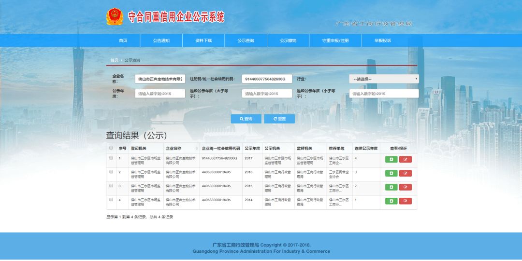Image resolution: width=522 pixels, height=261 pixels.
Task: Click red complaint icon for 2017 record
Action: [405, 159]
